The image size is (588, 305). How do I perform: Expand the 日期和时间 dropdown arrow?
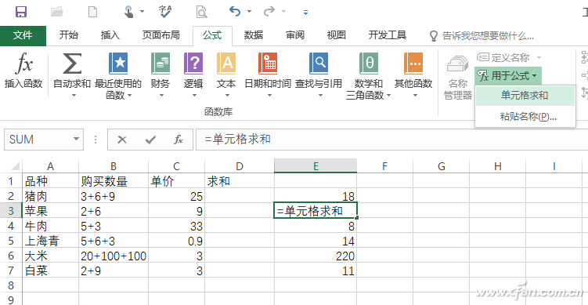coord(269,96)
